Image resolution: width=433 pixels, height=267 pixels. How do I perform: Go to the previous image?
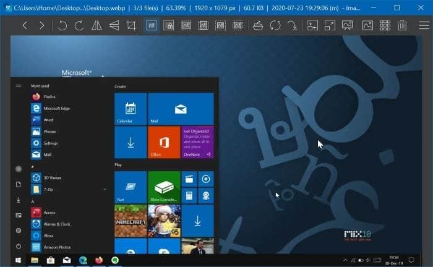(x=25, y=25)
